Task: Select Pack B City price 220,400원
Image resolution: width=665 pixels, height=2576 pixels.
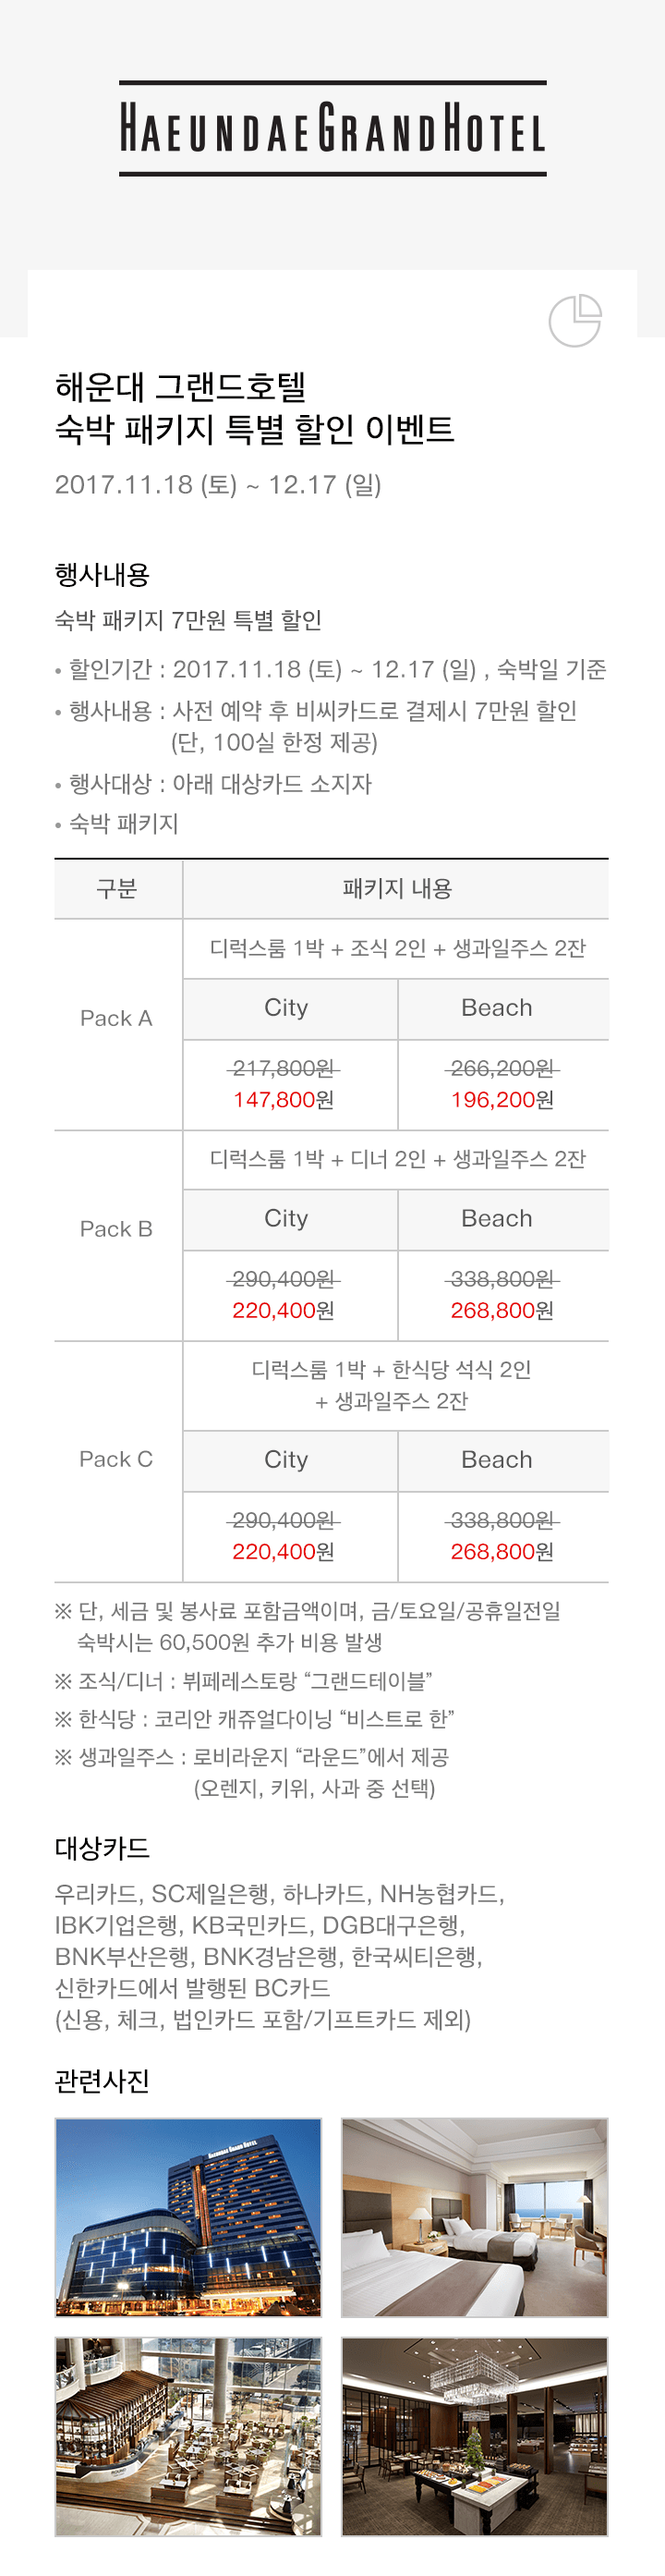Action: [284, 1310]
